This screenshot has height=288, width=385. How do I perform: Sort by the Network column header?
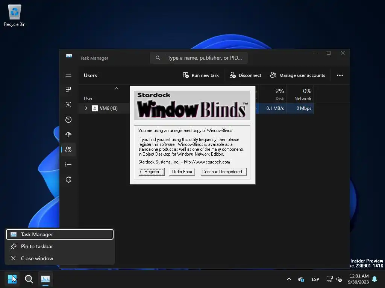300,94
